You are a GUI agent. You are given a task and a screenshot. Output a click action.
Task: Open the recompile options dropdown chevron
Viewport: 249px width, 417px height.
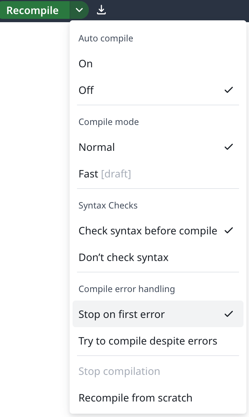click(79, 10)
